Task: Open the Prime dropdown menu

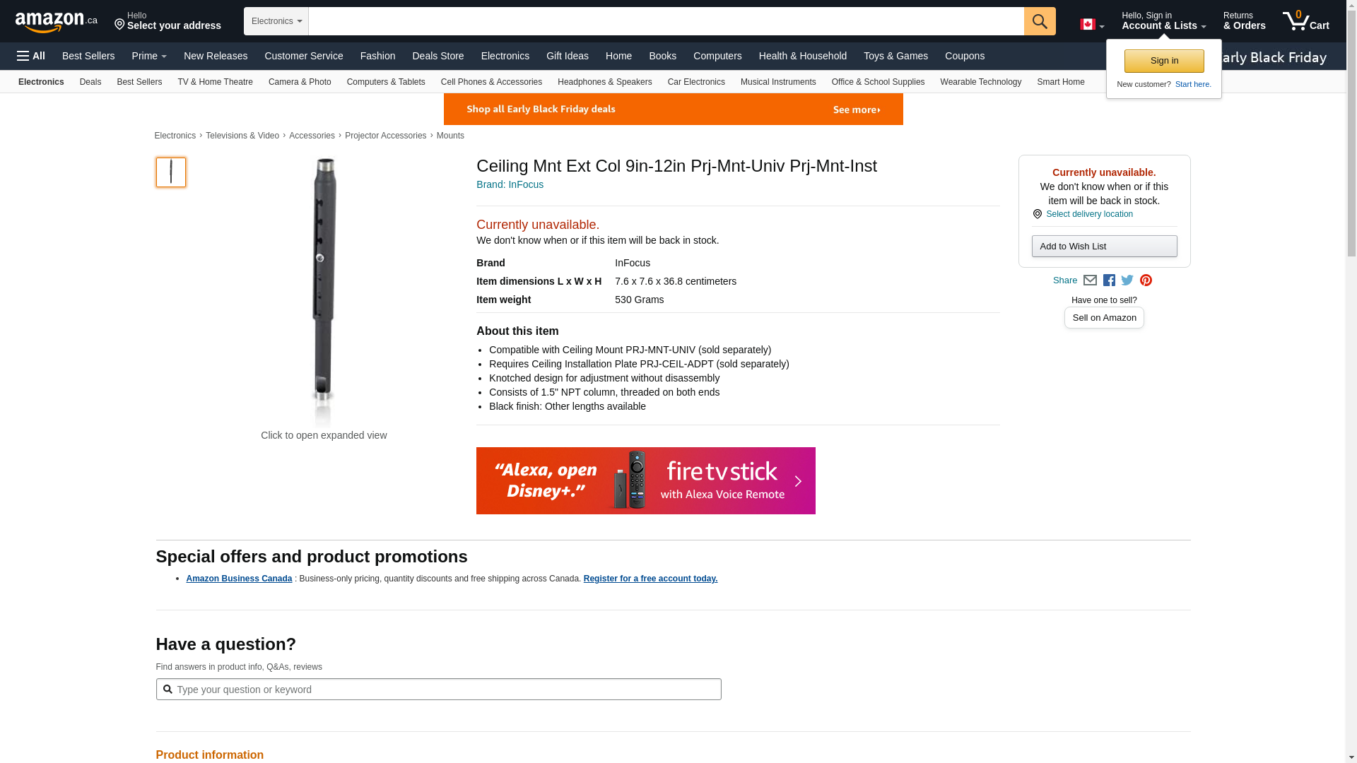Action: 149,56
